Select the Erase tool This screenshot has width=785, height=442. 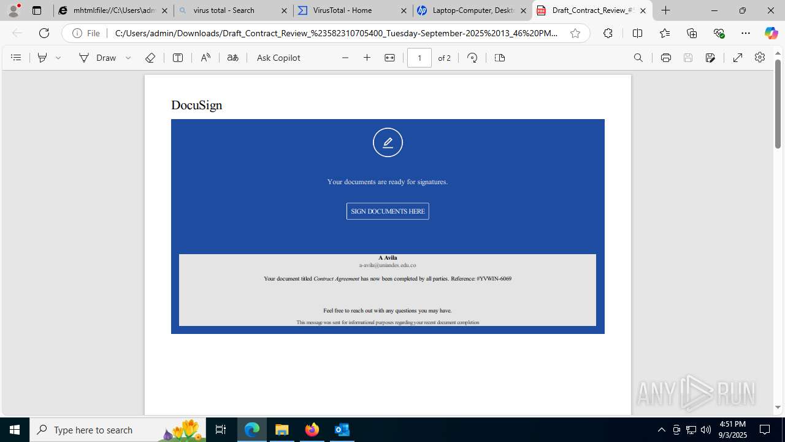pos(150,58)
